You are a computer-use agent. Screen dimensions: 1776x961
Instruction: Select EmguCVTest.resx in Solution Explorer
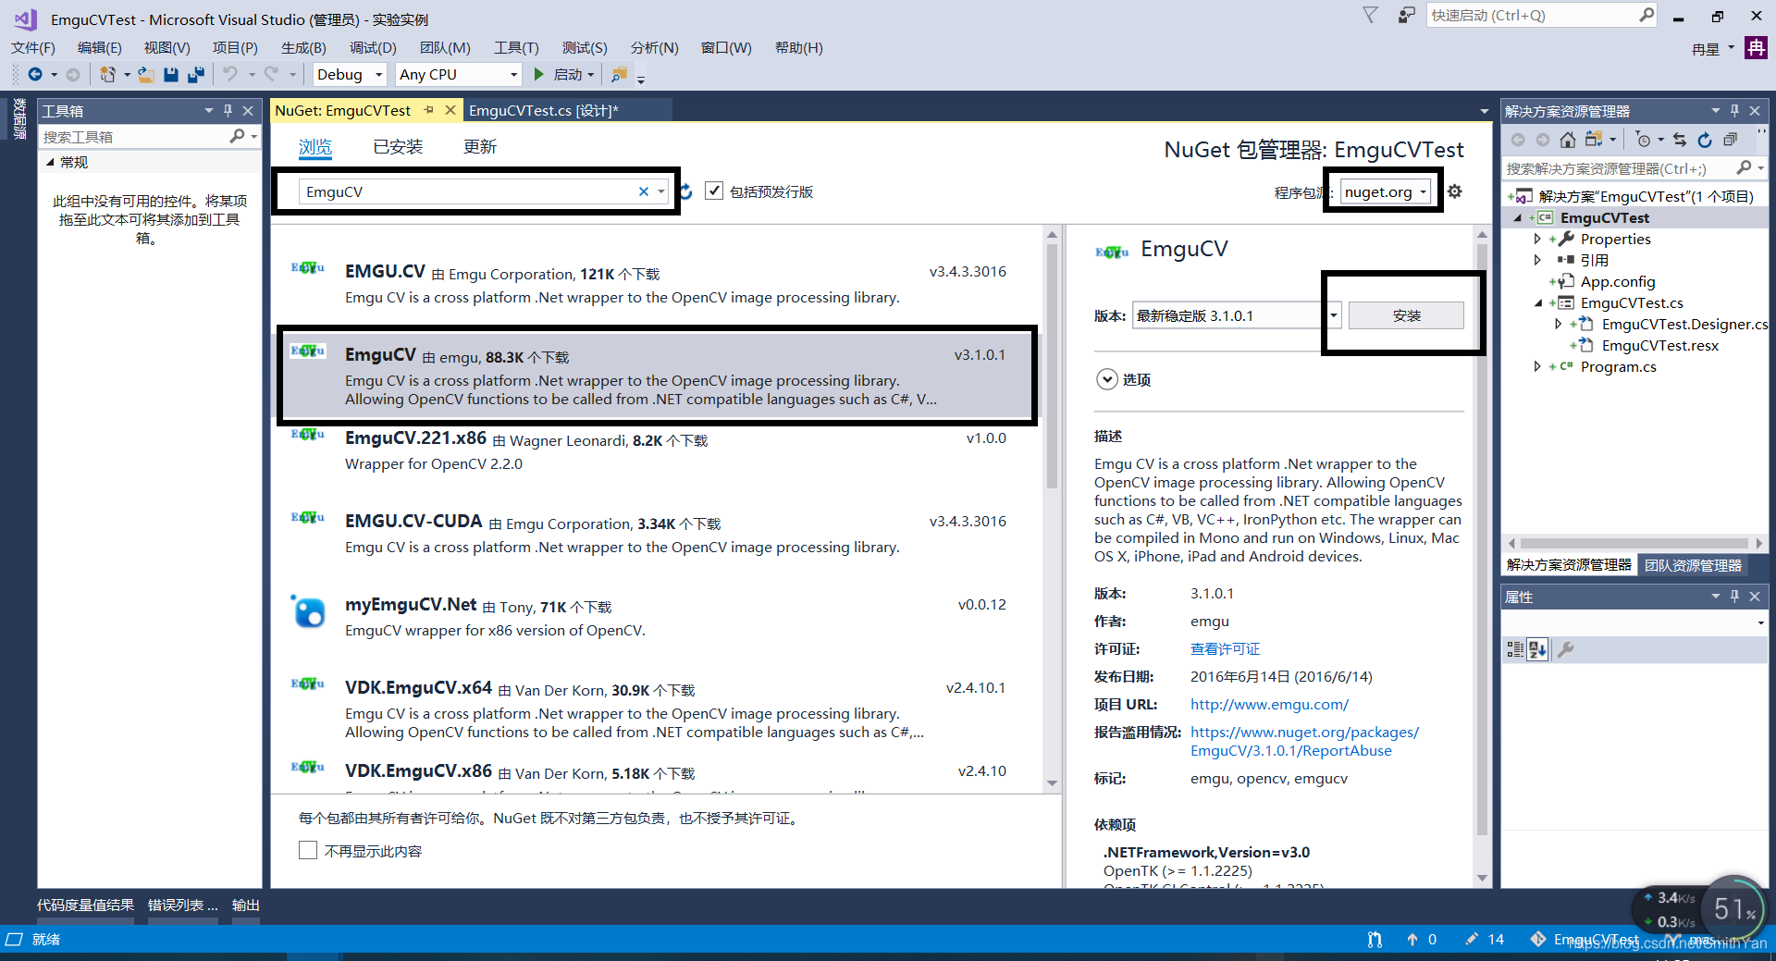pos(1659,345)
